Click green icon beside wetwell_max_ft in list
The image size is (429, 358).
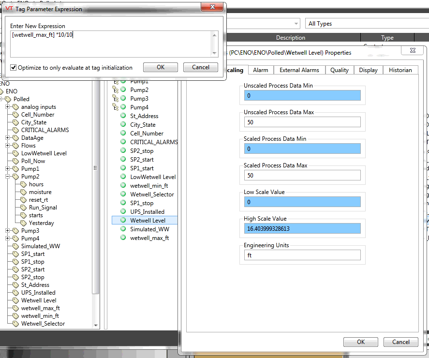pos(123,238)
